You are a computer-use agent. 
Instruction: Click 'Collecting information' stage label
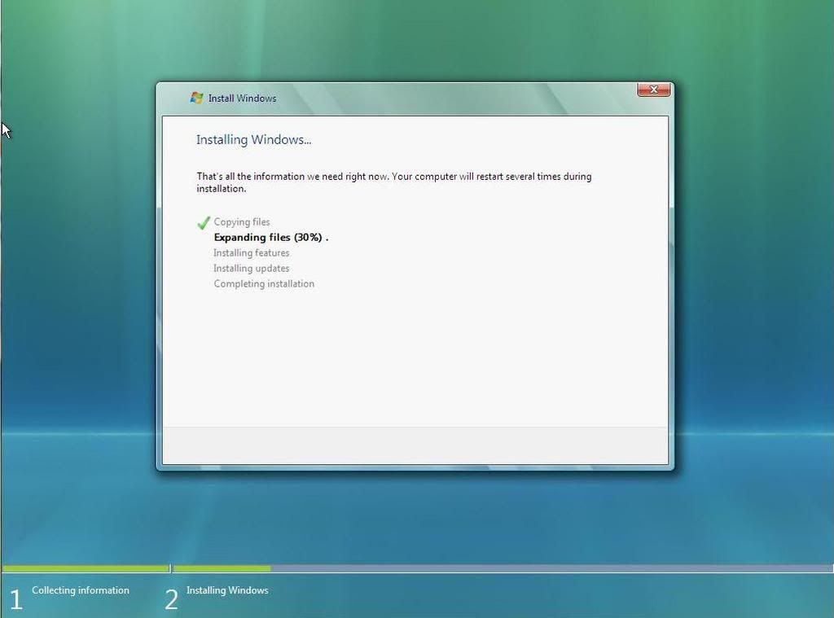81,590
